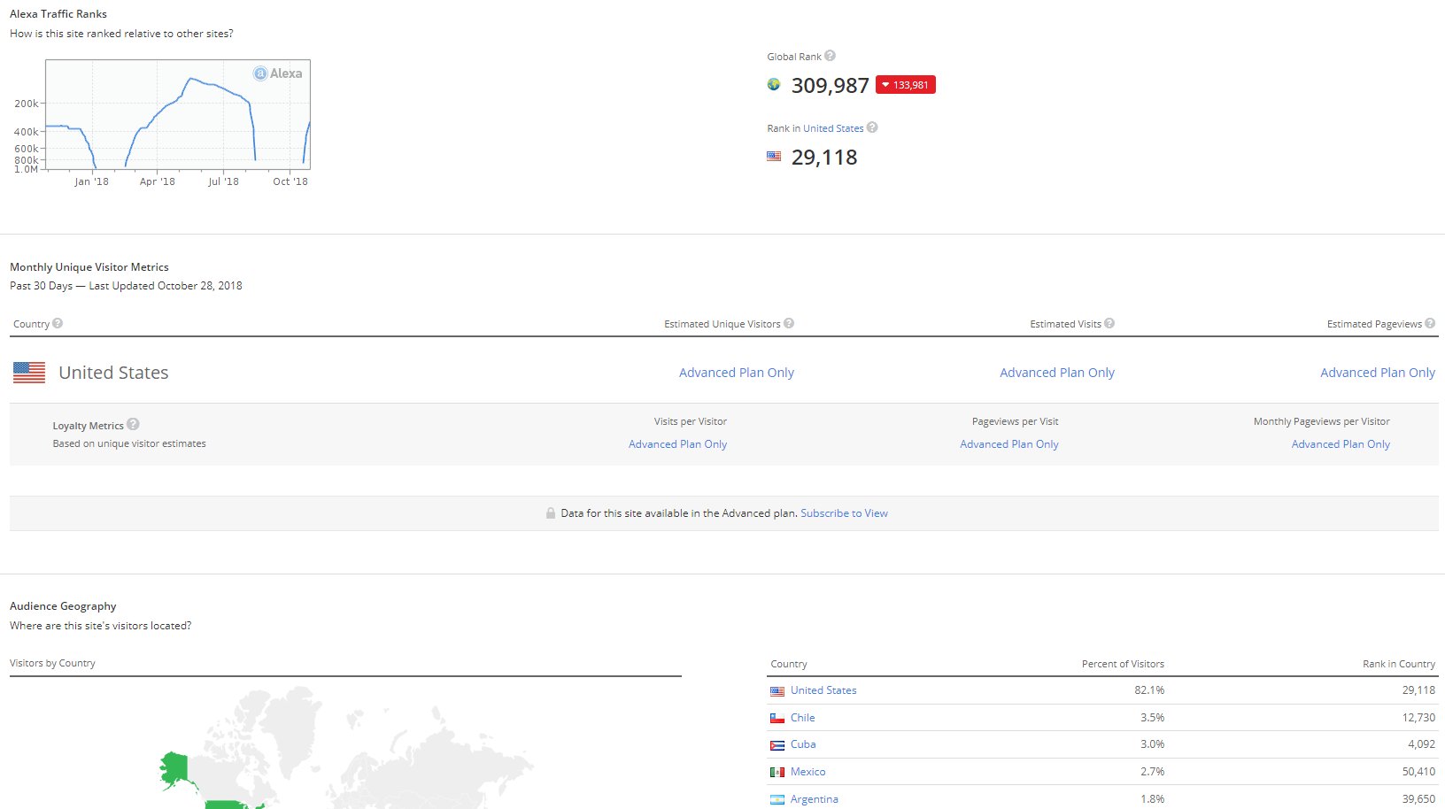Open Subscribe to View link
The height and width of the screenshot is (809, 1445).
coord(844,513)
